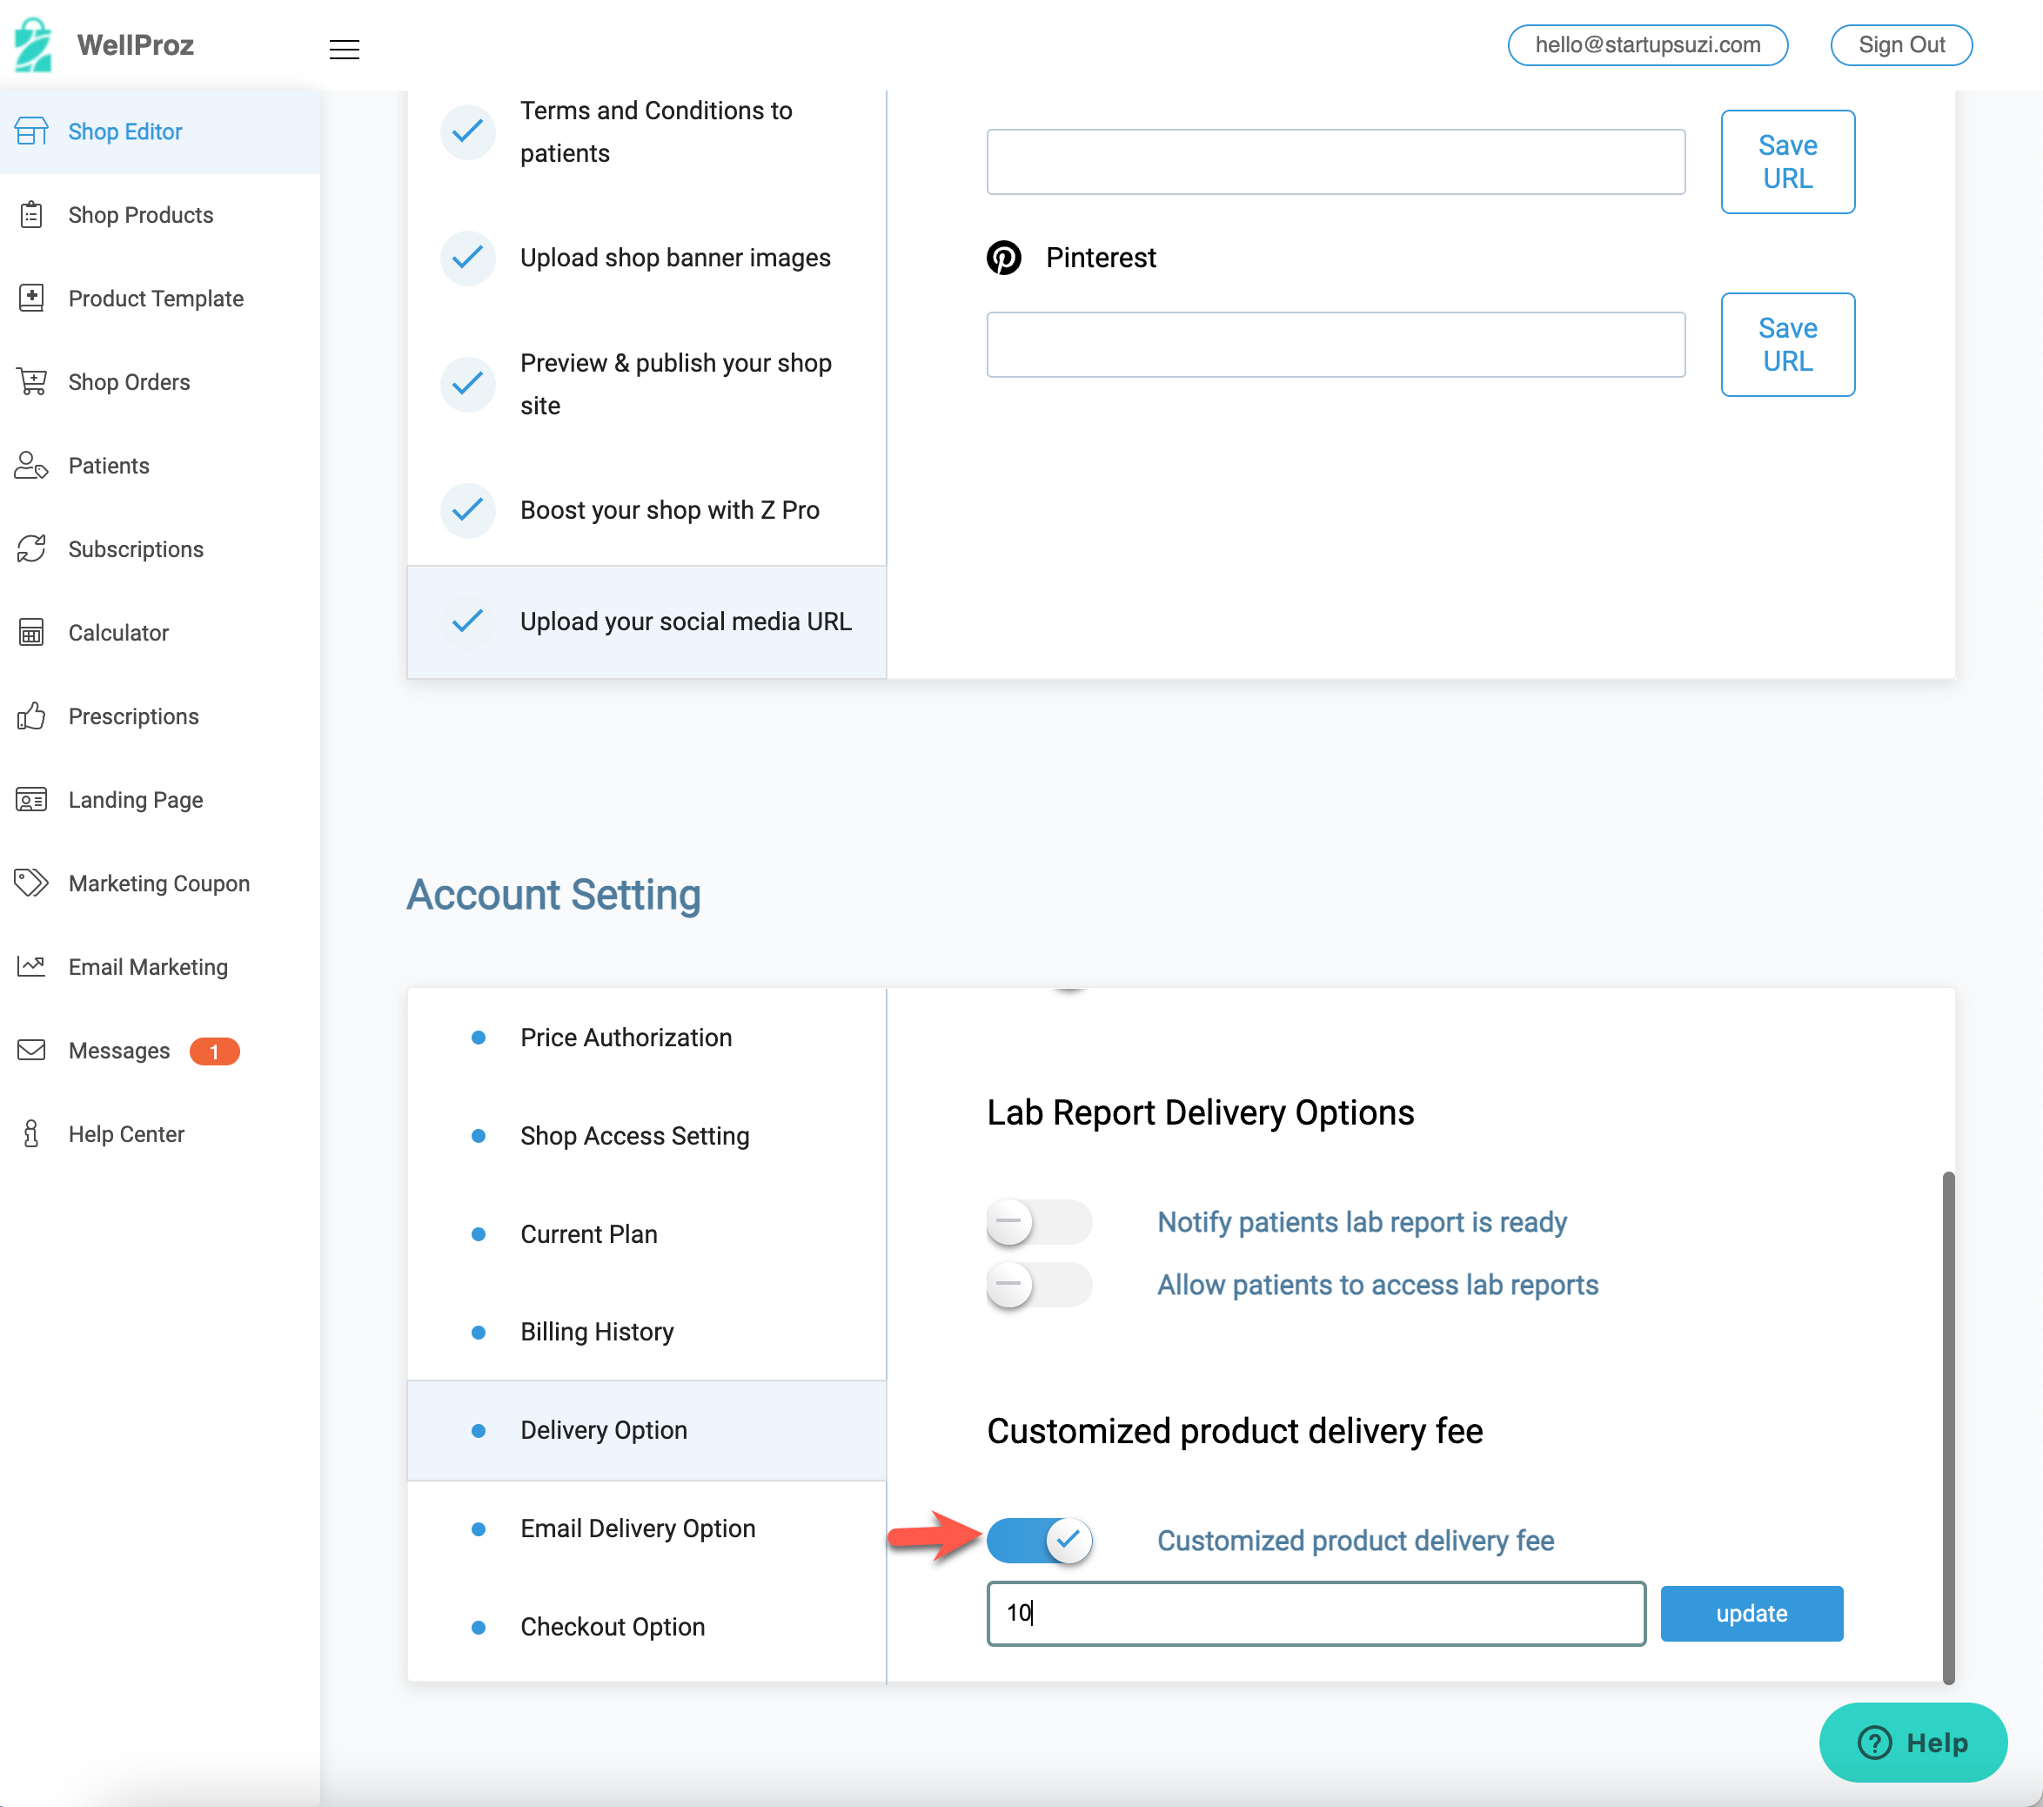The image size is (2043, 1807).
Task: Click the Shop Editor storefront icon
Action: (31, 131)
